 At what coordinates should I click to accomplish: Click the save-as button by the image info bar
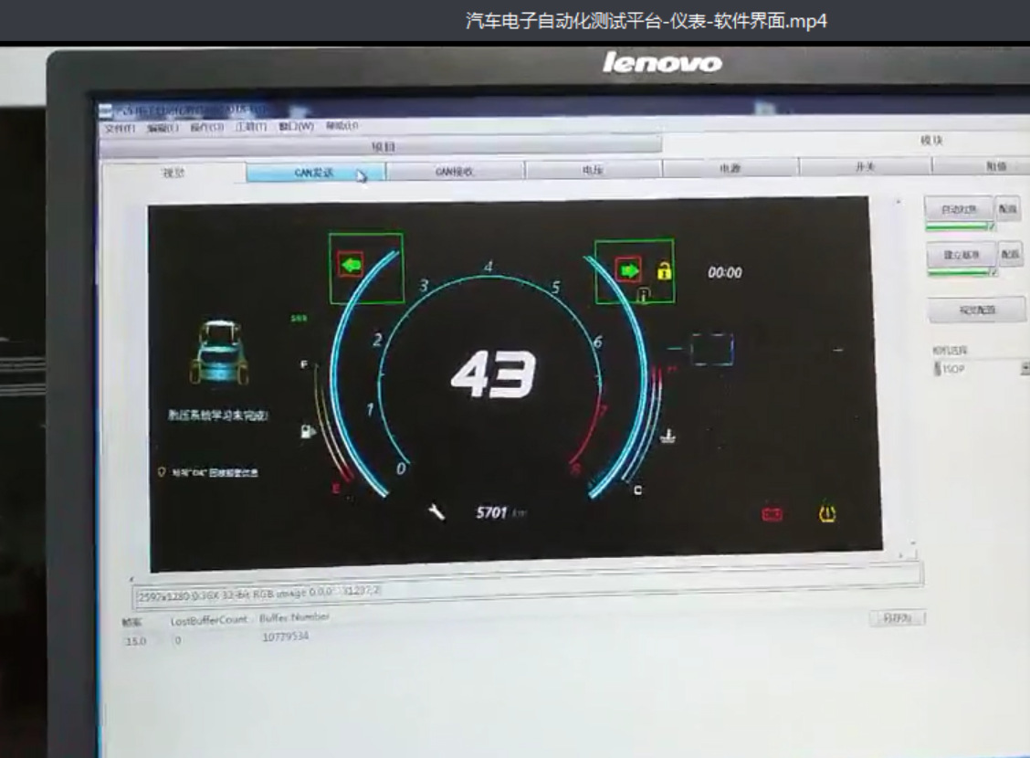[897, 618]
